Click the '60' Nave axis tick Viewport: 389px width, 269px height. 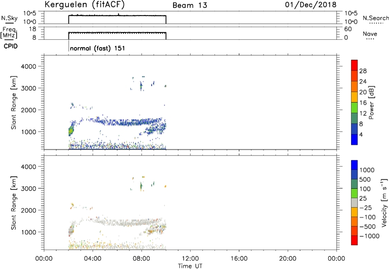point(348,29)
